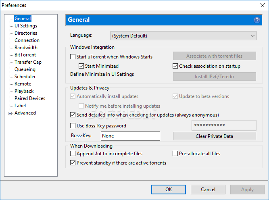Uncheck Check association on startup
The image size is (269, 200).
(175, 66)
